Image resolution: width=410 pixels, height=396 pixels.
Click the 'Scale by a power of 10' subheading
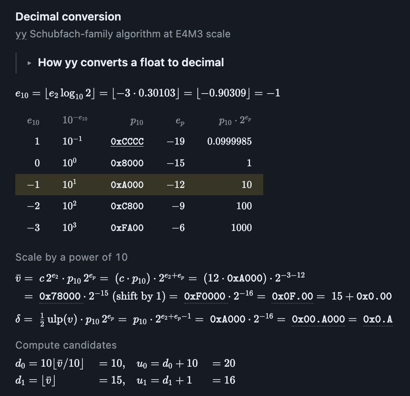[72, 257]
